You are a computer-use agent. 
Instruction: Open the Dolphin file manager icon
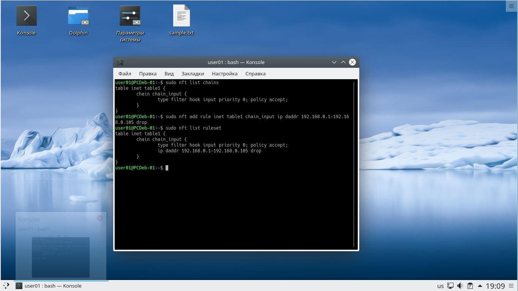[78, 16]
